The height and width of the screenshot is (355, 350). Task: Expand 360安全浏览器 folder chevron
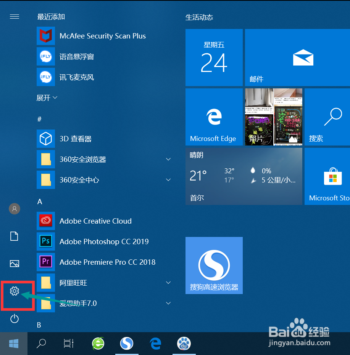coord(168,159)
